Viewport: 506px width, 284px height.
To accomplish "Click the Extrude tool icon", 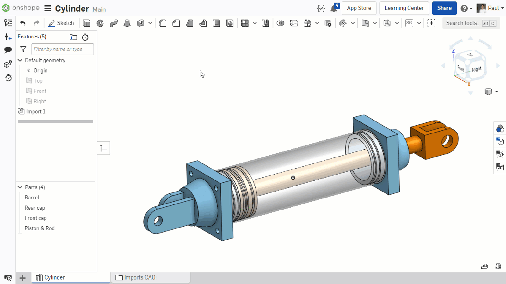I will click(x=87, y=23).
